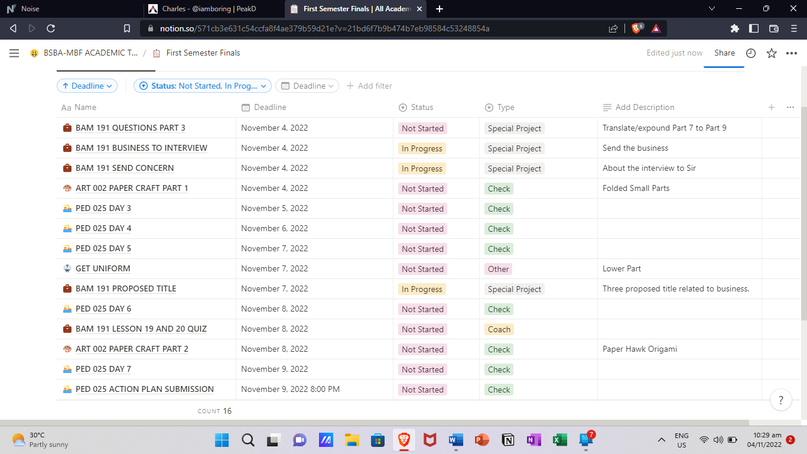Open the First Semester Finals breadcrumb
Screen dimensions: 807x454
pos(196,53)
